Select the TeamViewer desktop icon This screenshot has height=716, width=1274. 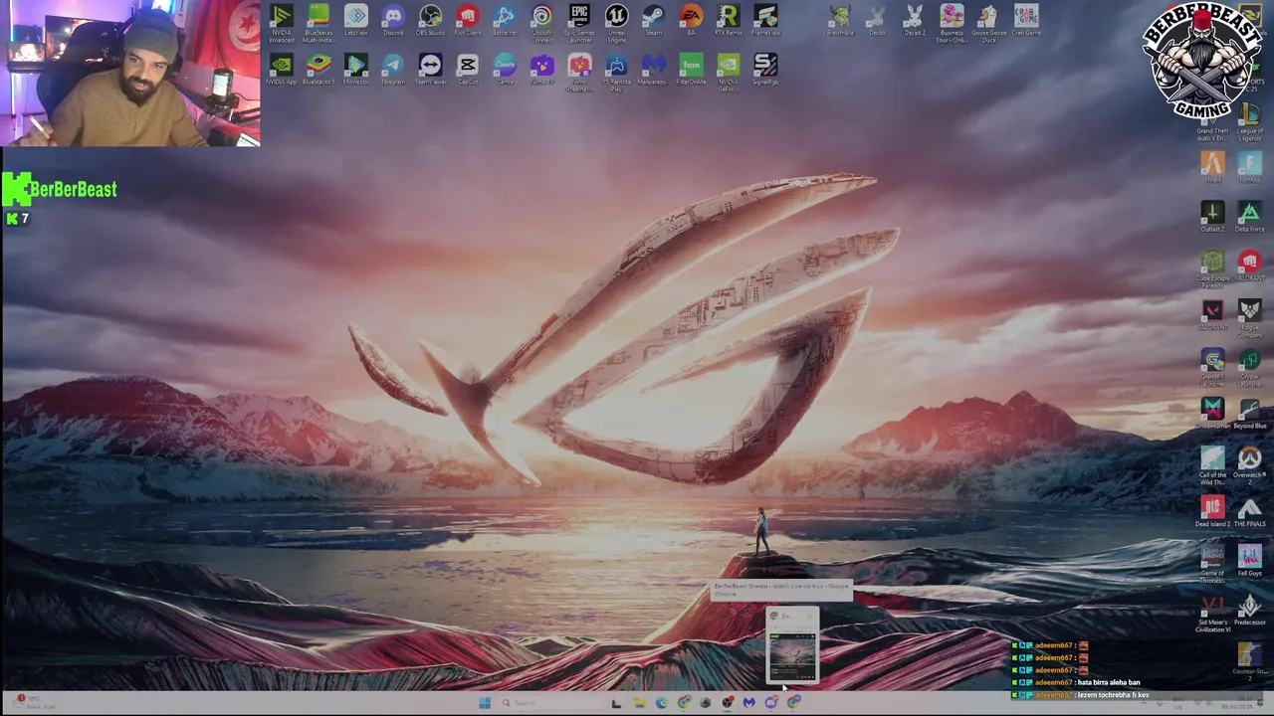(430, 70)
